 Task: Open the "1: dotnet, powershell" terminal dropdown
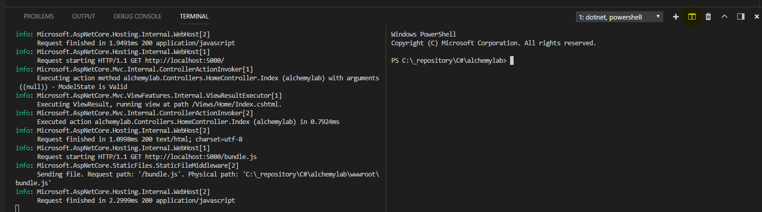619,17
